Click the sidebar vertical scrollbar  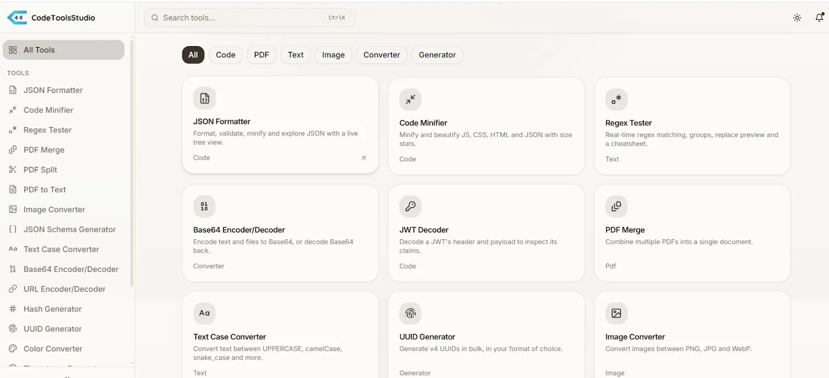point(132,163)
